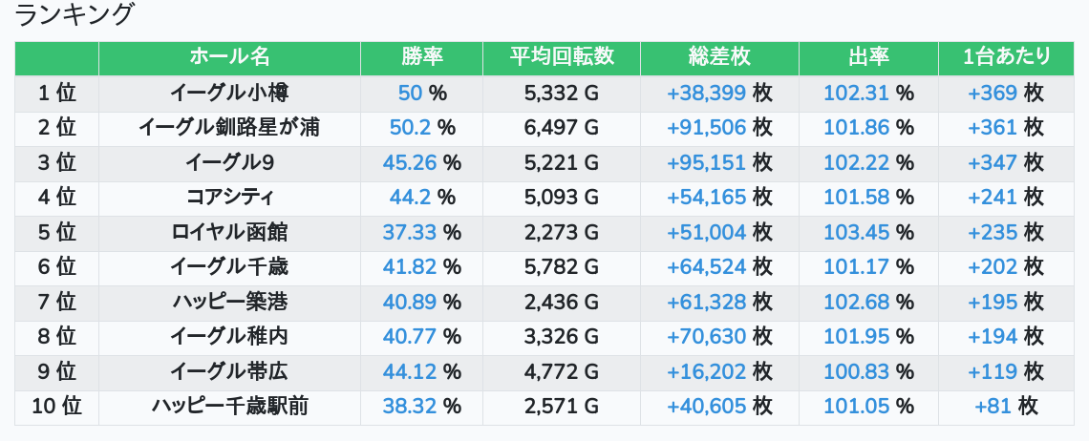Click the 出率 column header

[868, 57]
